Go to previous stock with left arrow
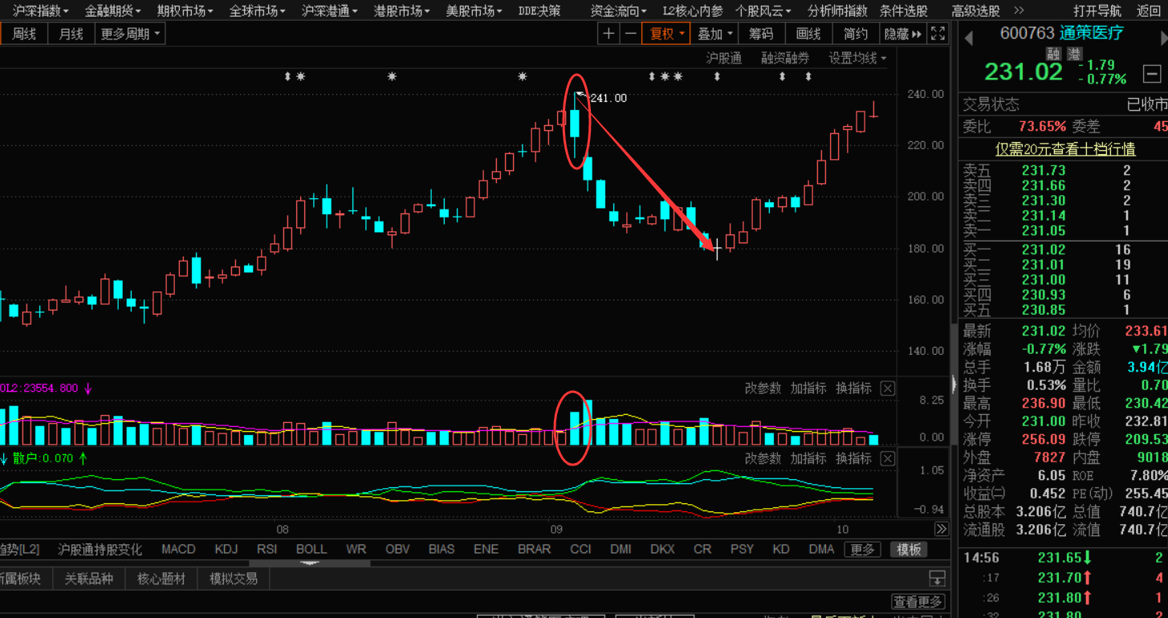Image resolution: width=1168 pixels, height=618 pixels. pos(969,38)
